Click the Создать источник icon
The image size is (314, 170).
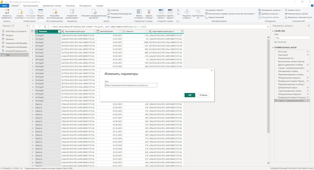pos(20,12)
